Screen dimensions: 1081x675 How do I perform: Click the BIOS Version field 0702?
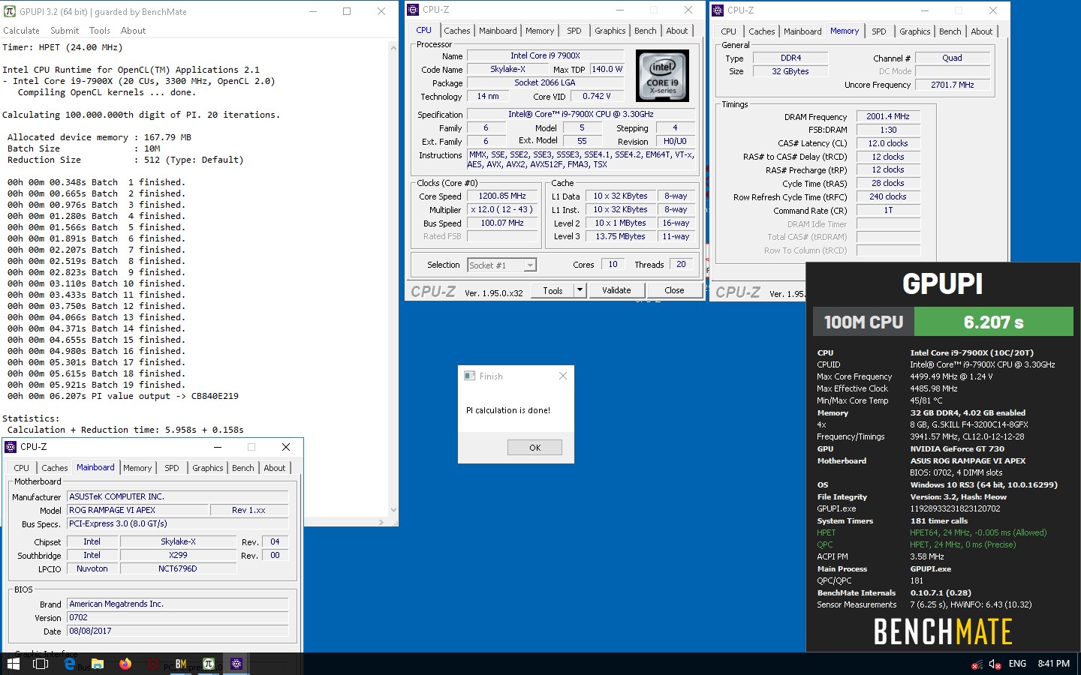[178, 618]
